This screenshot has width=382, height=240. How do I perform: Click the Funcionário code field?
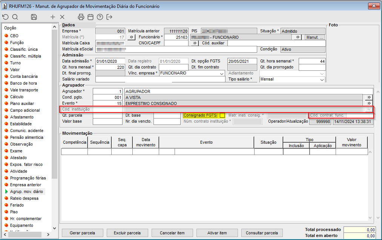(x=176, y=37)
